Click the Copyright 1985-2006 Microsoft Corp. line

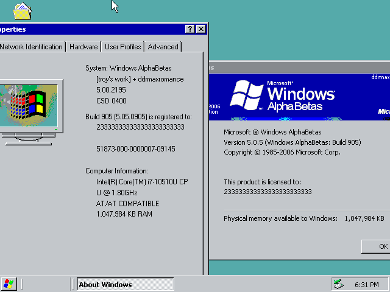[x=282, y=152]
